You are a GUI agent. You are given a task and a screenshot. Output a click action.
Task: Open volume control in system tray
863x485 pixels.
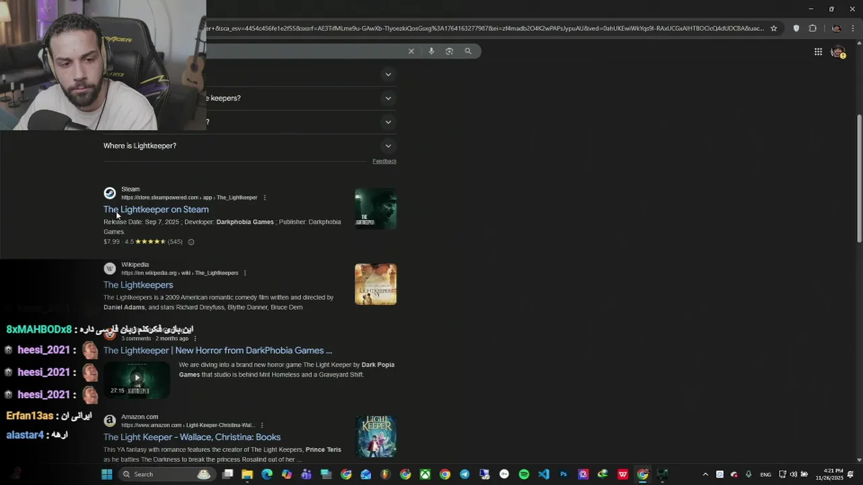(794, 474)
